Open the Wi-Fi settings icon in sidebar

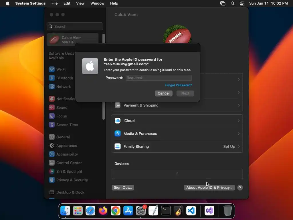pyautogui.click(x=52, y=69)
